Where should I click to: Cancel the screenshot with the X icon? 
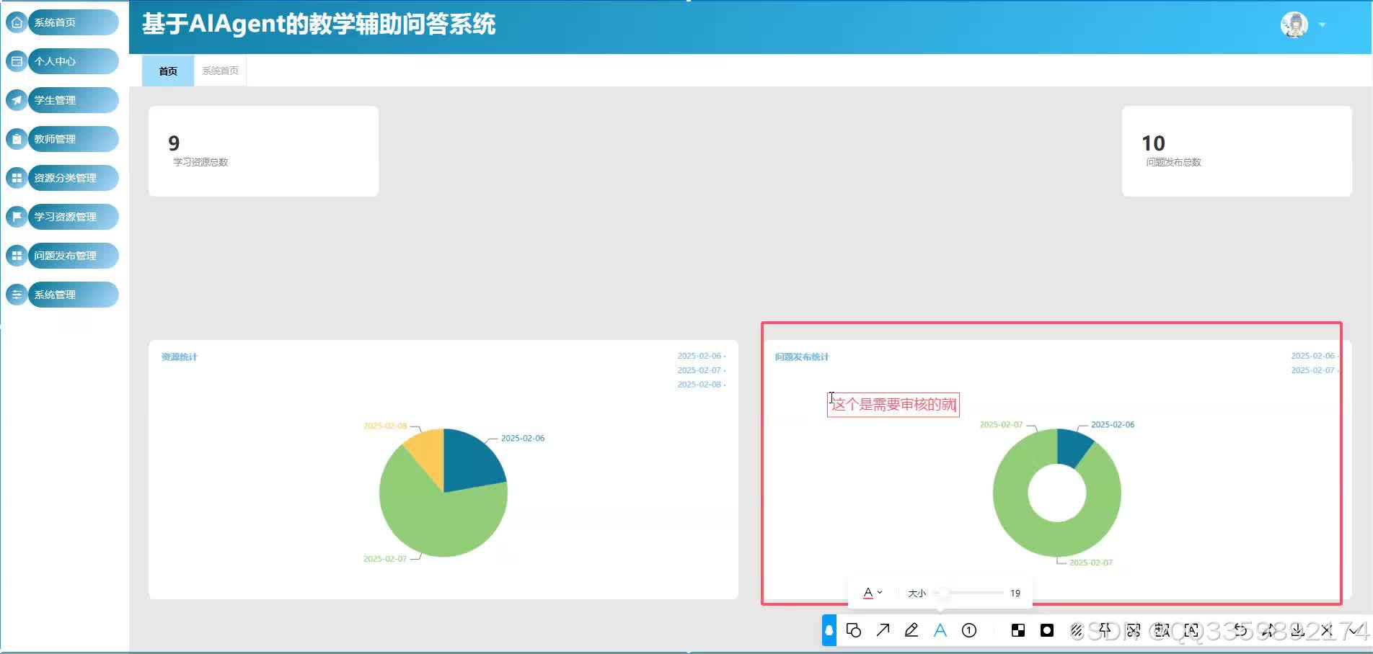coord(1326,630)
